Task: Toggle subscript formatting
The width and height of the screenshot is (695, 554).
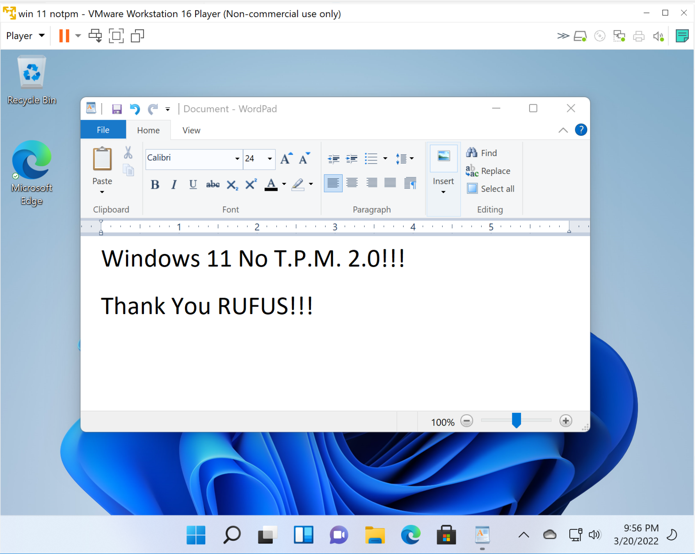Action: [x=232, y=185]
